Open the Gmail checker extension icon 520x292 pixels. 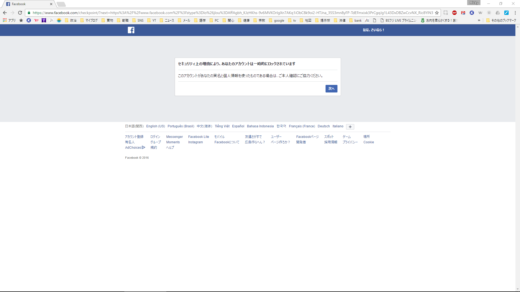point(463,13)
